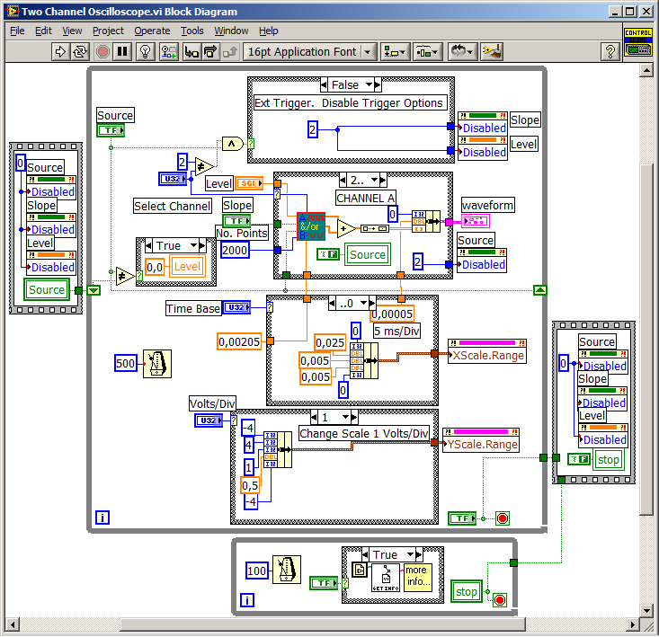Click the Control Scope VI icon
This screenshot has height=637, width=659.
pyautogui.click(x=637, y=42)
